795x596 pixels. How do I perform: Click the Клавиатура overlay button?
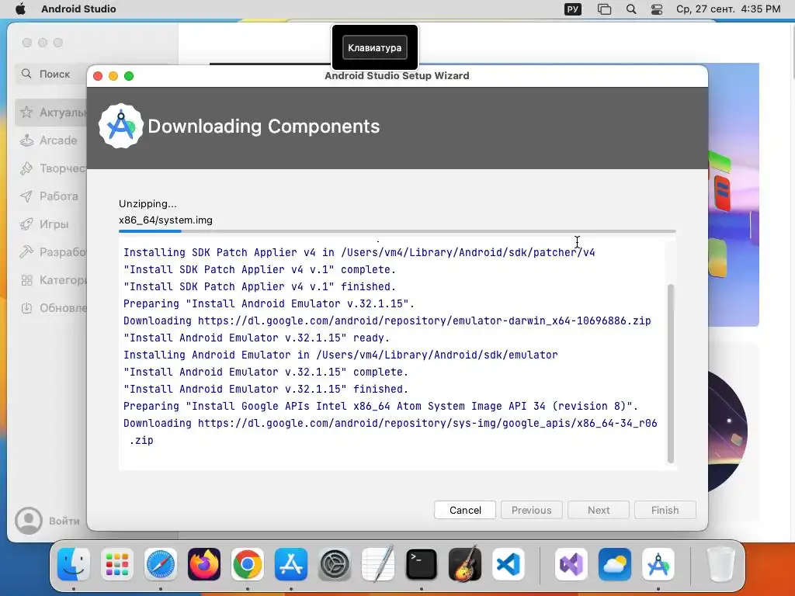pyautogui.click(x=375, y=47)
